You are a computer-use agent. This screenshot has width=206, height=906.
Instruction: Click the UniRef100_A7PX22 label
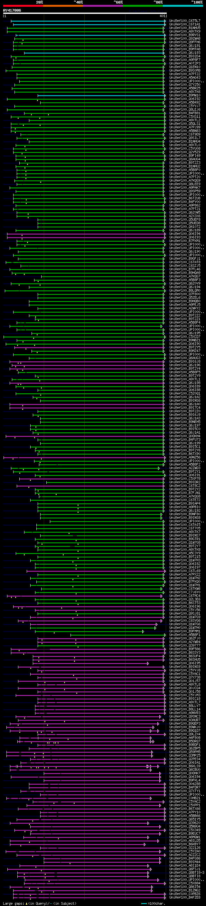point(185,574)
